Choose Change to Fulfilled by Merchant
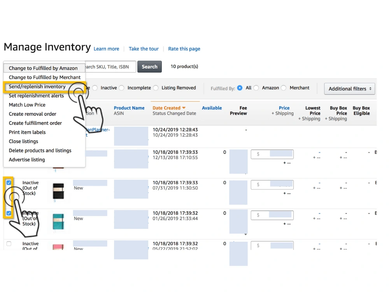389x292 pixels. click(44, 77)
